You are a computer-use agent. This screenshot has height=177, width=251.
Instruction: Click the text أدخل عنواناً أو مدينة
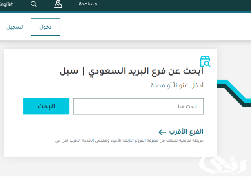177,85
